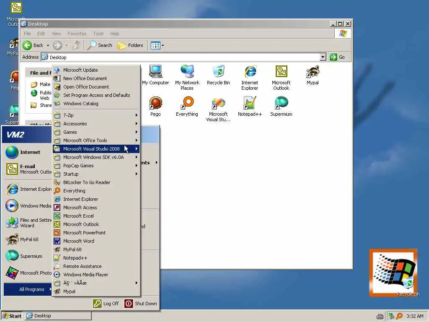Launch Windows Media Player from programs

[96, 275]
